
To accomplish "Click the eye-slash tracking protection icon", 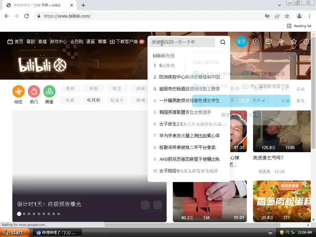I will [x=267, y=16].
